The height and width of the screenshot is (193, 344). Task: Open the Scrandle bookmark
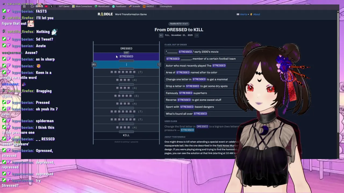tap(134, 6)
